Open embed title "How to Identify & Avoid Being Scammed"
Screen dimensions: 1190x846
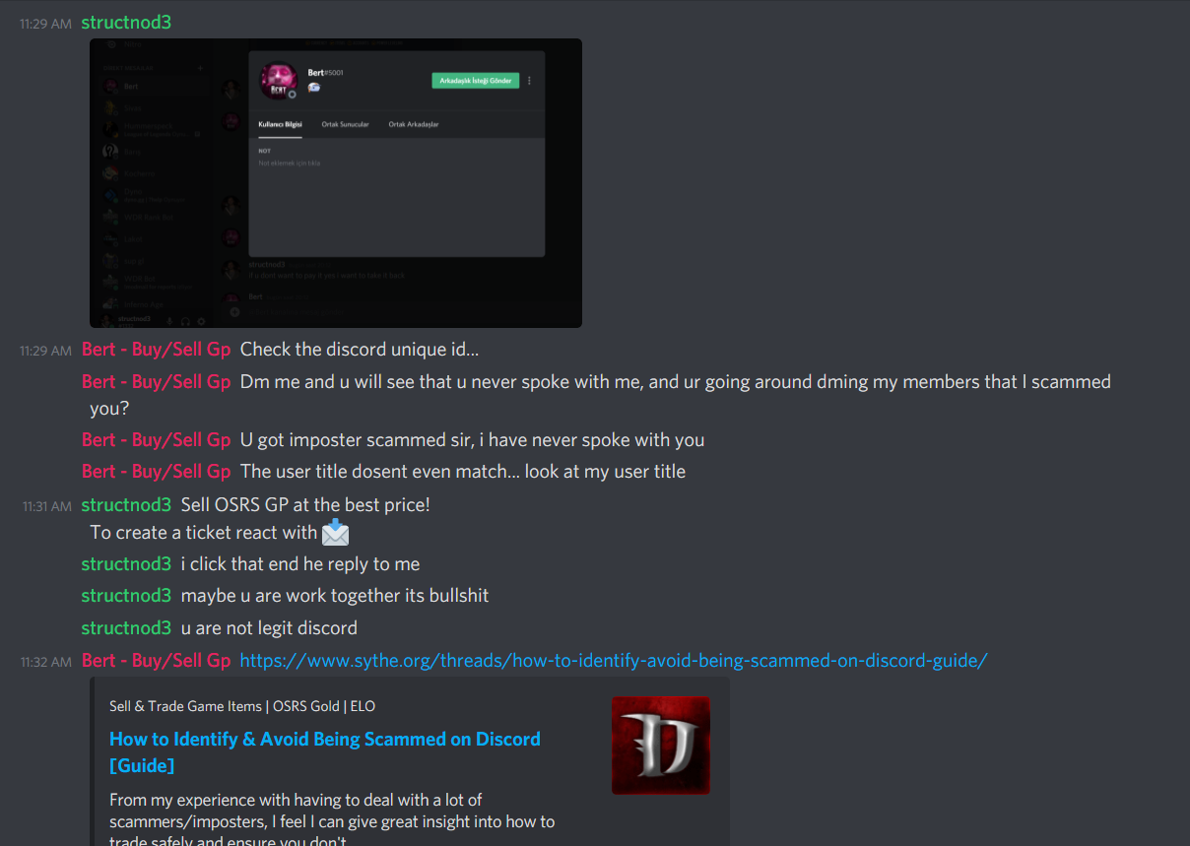325,751
